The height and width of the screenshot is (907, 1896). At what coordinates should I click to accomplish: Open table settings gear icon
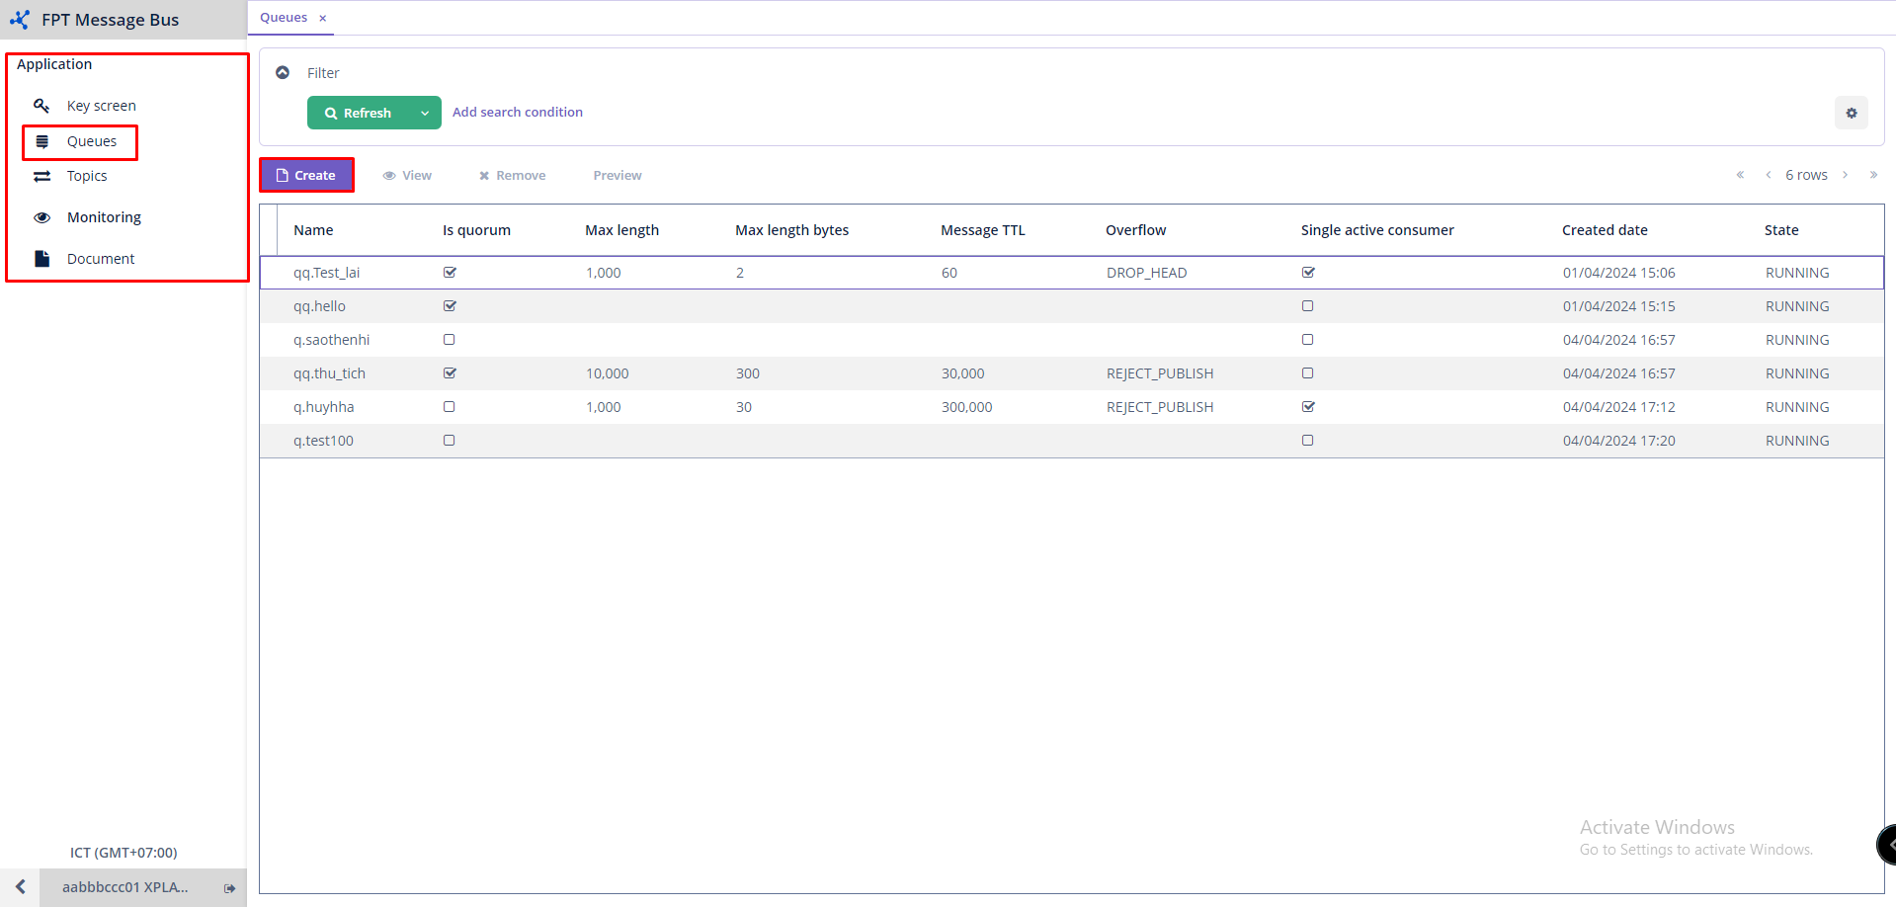pos(1851,113)
